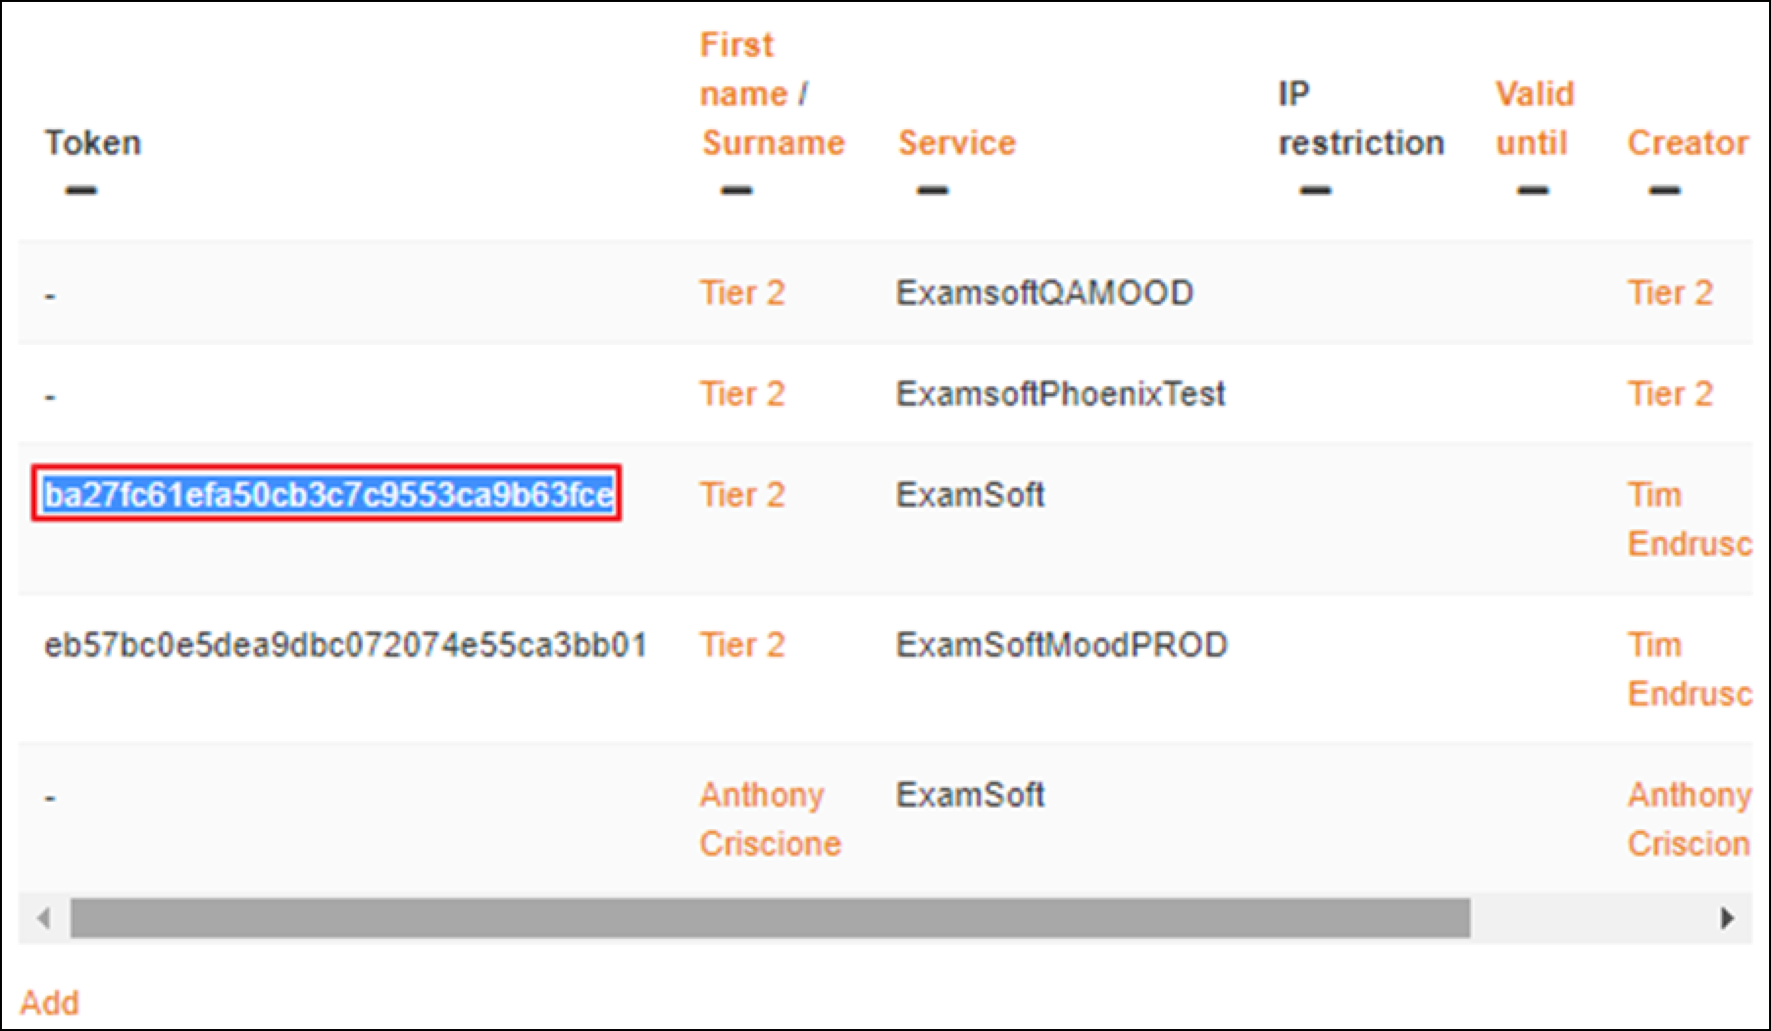
Task: Collapse the Service column with its minus icon
Action: [x=933, y=190]
